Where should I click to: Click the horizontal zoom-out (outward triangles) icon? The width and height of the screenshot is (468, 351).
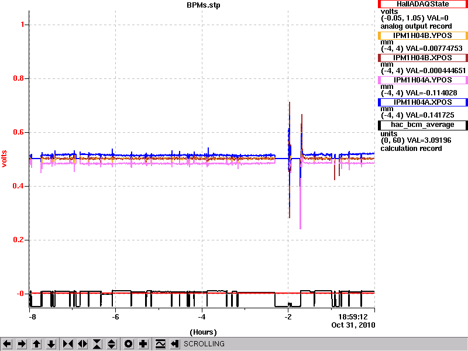click(82, 344)
